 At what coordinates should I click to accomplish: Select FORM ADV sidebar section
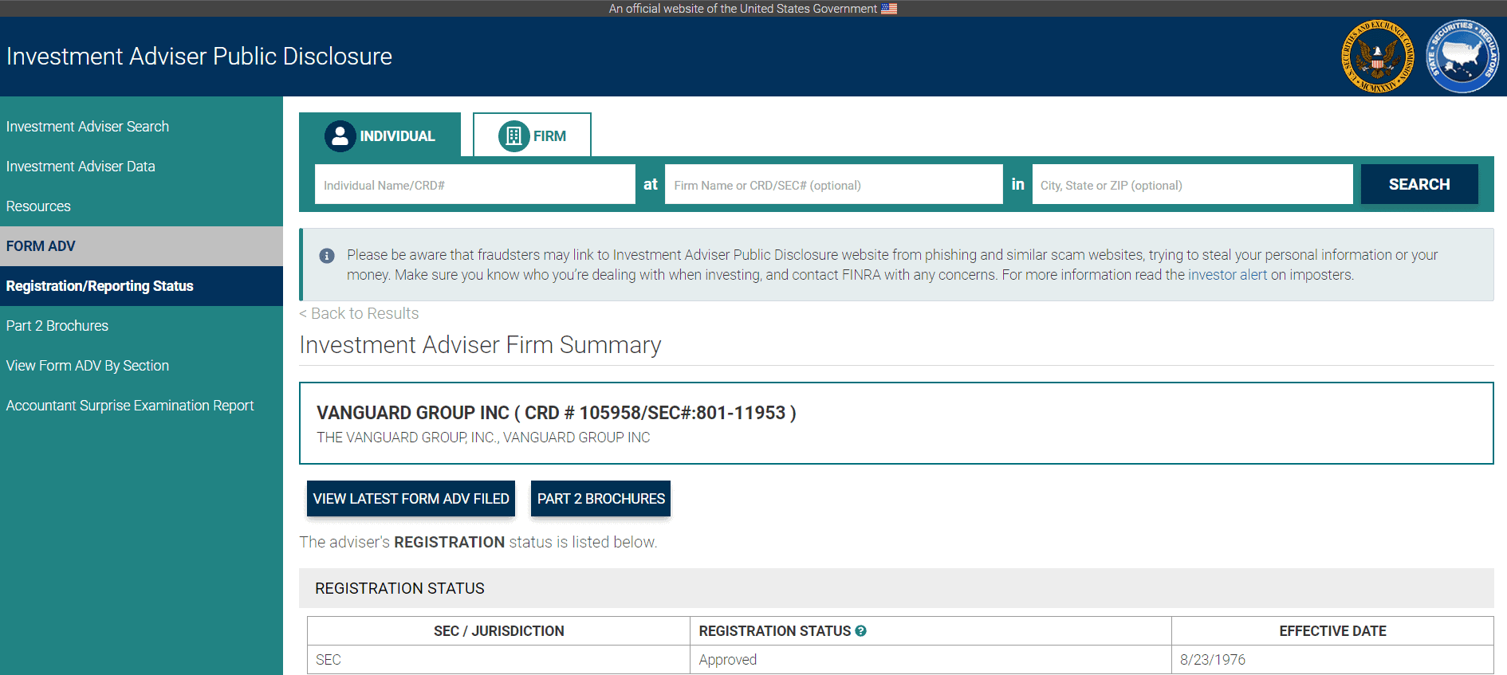coord(141,246)
